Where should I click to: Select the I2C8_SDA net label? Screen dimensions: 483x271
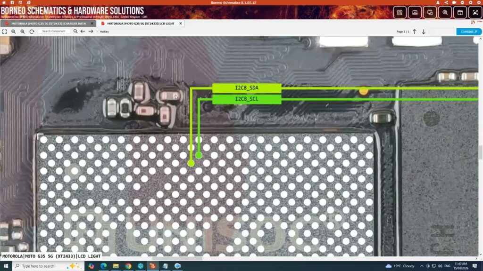tap(247, 88)
